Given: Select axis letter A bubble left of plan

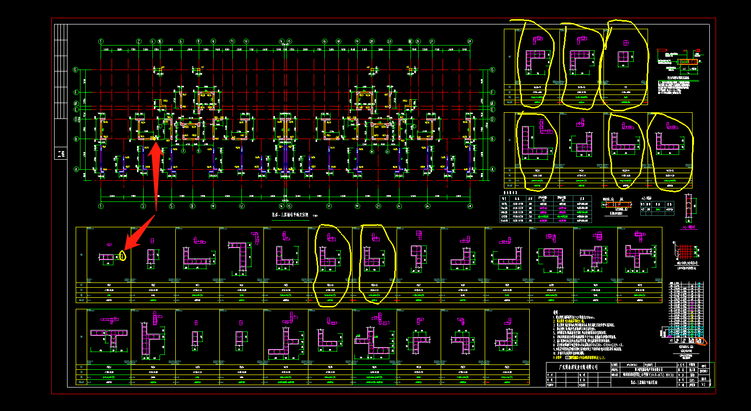Looking at the screenshot, I should pos(76,169).
